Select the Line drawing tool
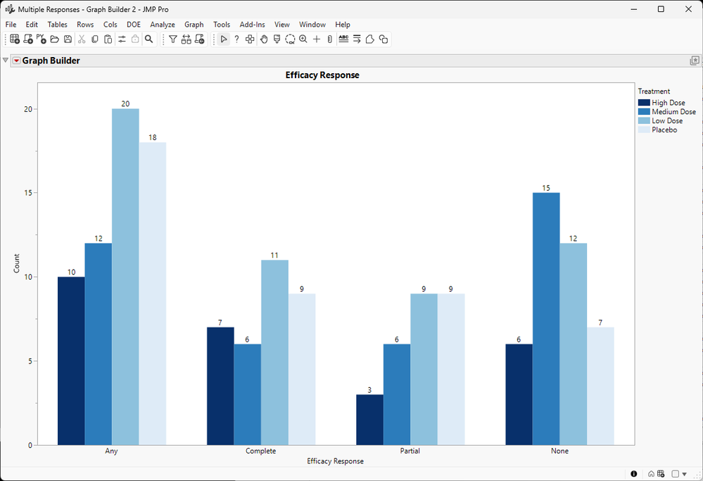The image size is (703, 481). [357, 39]
